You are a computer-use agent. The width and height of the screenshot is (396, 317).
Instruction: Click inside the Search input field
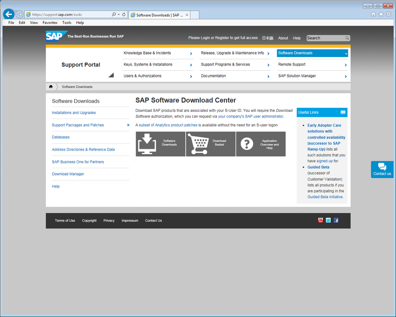coord(325,38)
